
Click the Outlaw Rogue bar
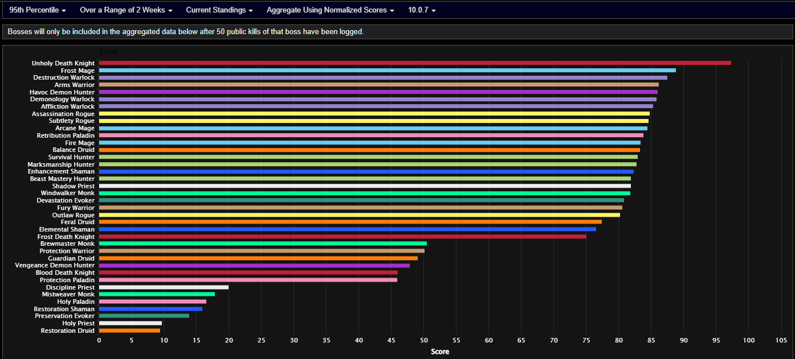pyautogui.click(x=360, y=215)
